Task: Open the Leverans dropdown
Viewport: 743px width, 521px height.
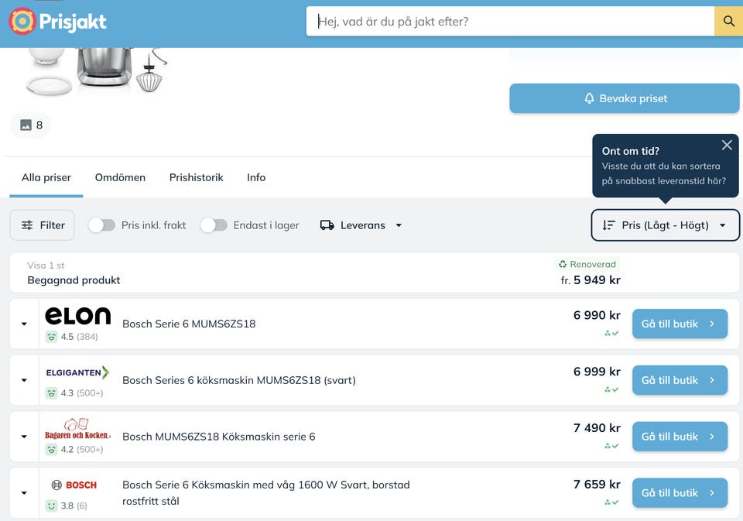Action: tap(361, 225)
